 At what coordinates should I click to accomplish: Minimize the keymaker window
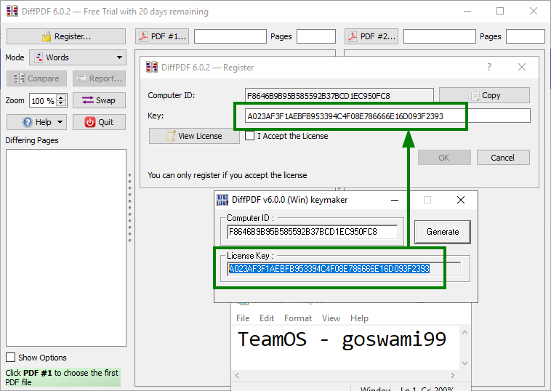click(x=395, y=201)
